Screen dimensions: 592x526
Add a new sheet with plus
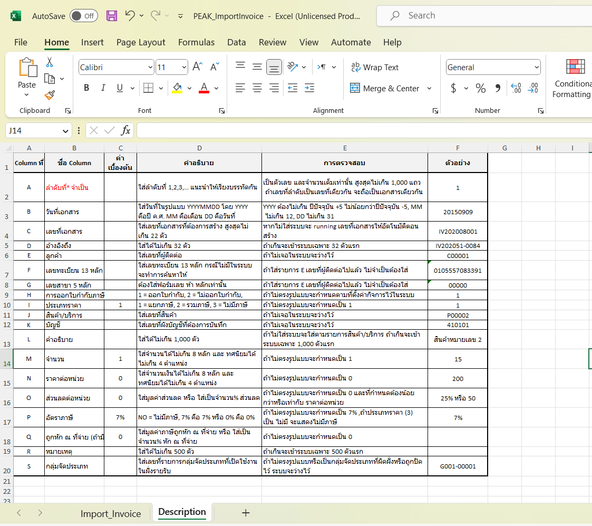click(246, 513)
